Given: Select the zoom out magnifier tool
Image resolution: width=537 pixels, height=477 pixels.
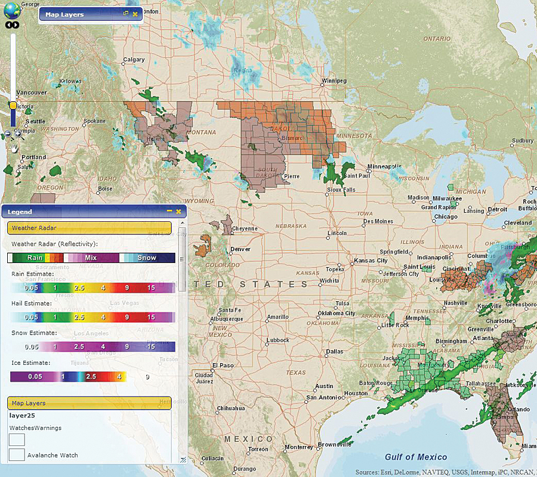Looking at the screenshot, I should (x=7, y=134).
